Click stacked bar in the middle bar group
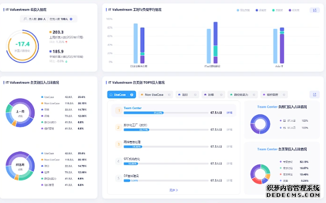 [216, 43]
